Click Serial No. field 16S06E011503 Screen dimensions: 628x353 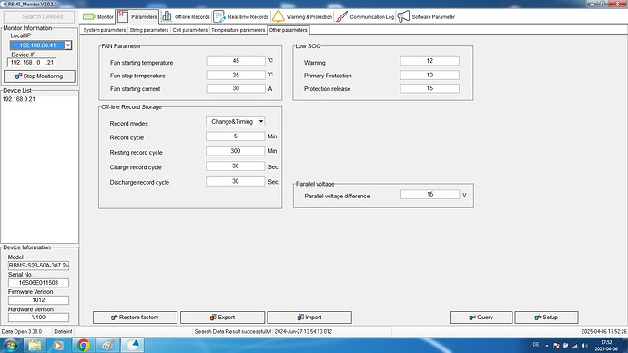[38, 283]
